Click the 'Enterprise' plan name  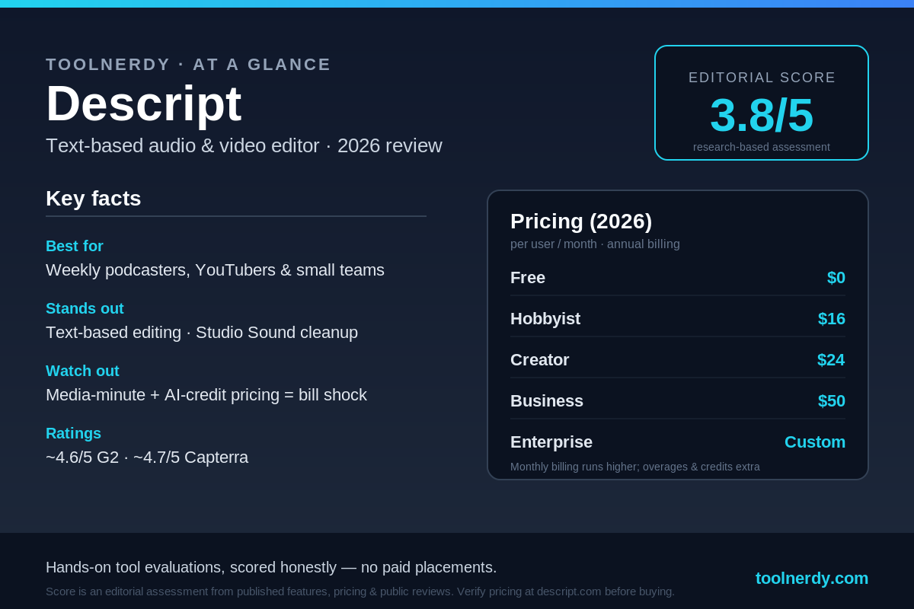point(551,442)
